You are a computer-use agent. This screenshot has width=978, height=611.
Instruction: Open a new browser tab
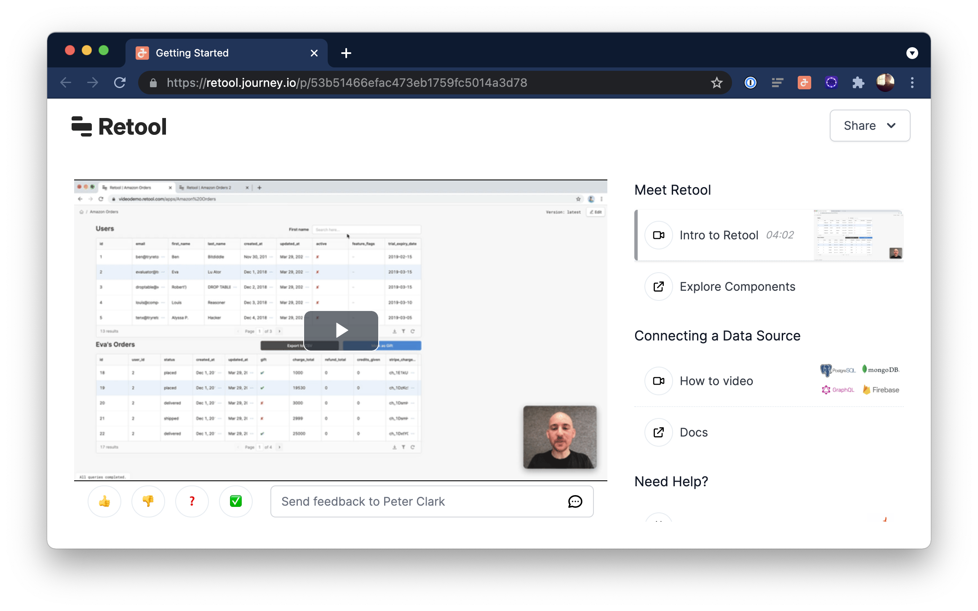[346, 53]
